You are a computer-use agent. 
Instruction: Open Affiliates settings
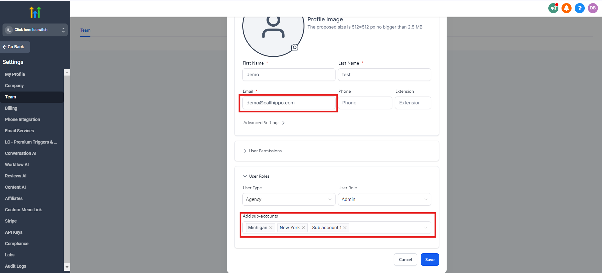coord(14,198)
